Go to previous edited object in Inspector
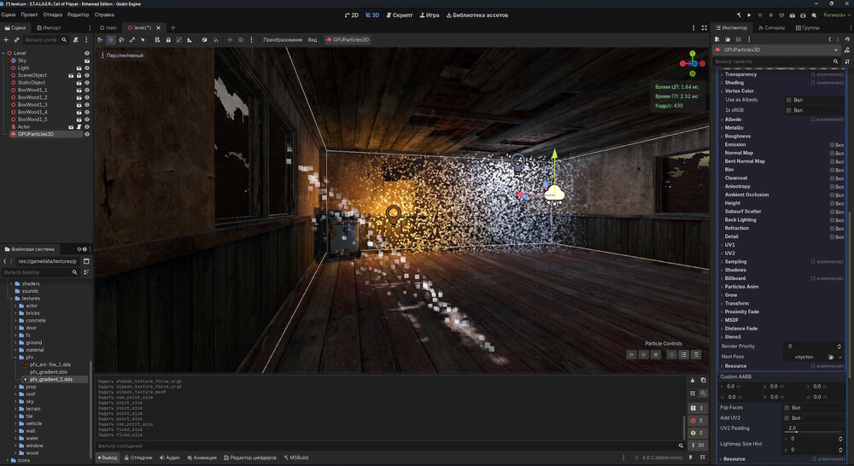The width and height of the screenshot is (854, 466). (x=830, y=39)
